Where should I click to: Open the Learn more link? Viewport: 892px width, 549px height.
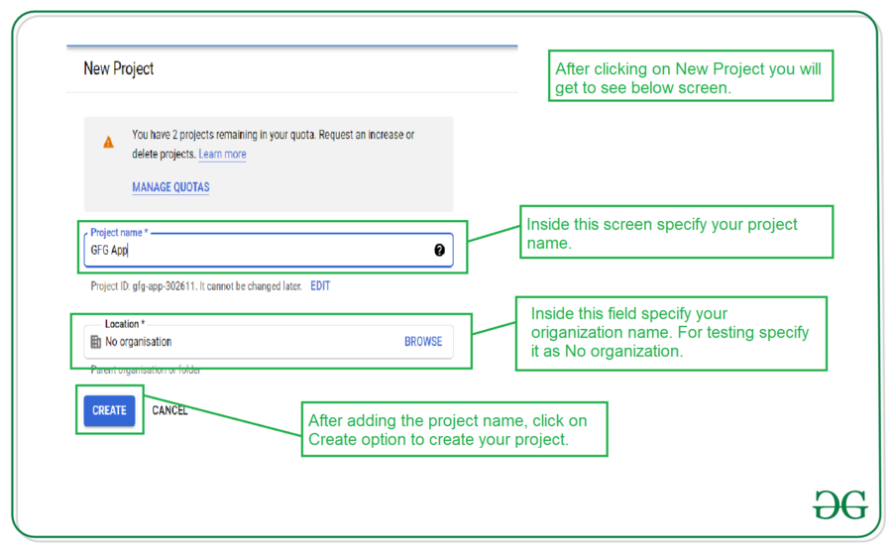[x=222, y=155]
